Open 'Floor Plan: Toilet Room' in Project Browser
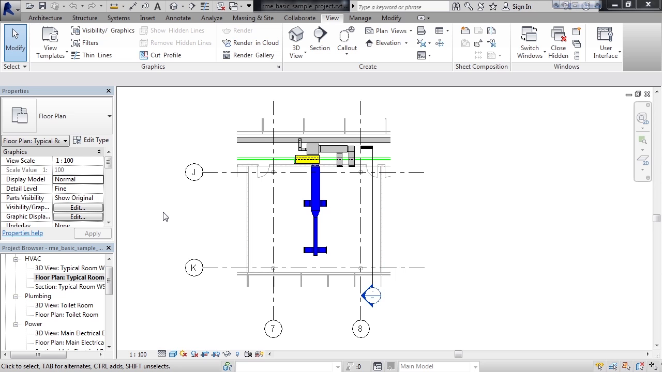 click(66, 315)
